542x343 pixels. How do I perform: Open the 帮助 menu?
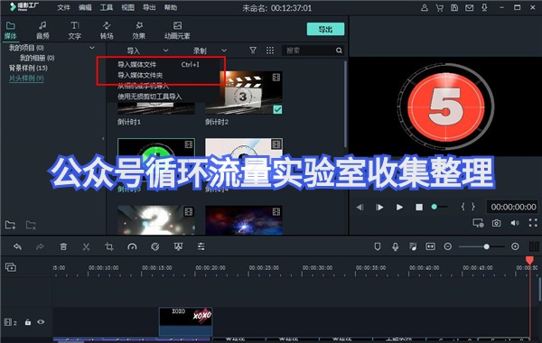(171, 7)
